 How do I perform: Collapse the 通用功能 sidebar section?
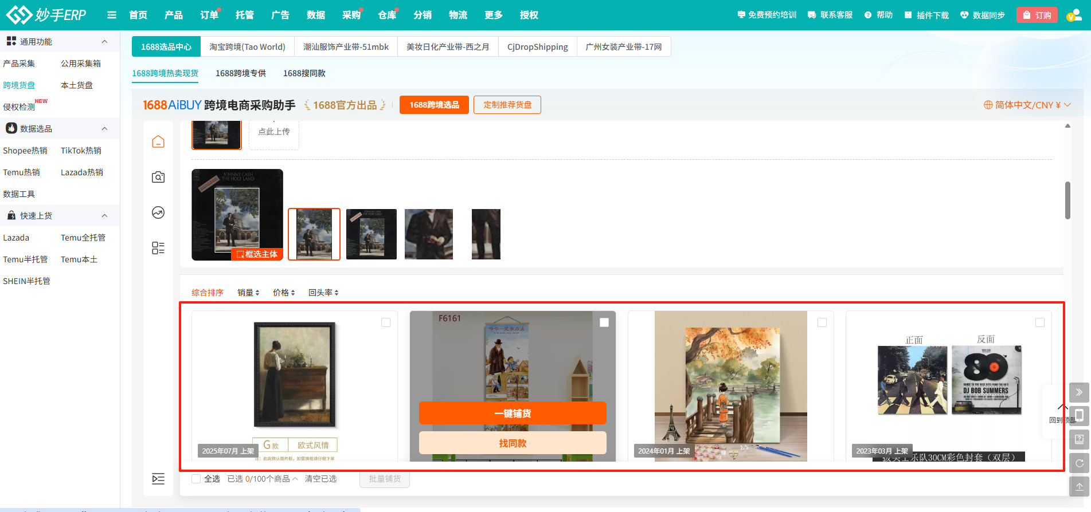tap(104, 42)
